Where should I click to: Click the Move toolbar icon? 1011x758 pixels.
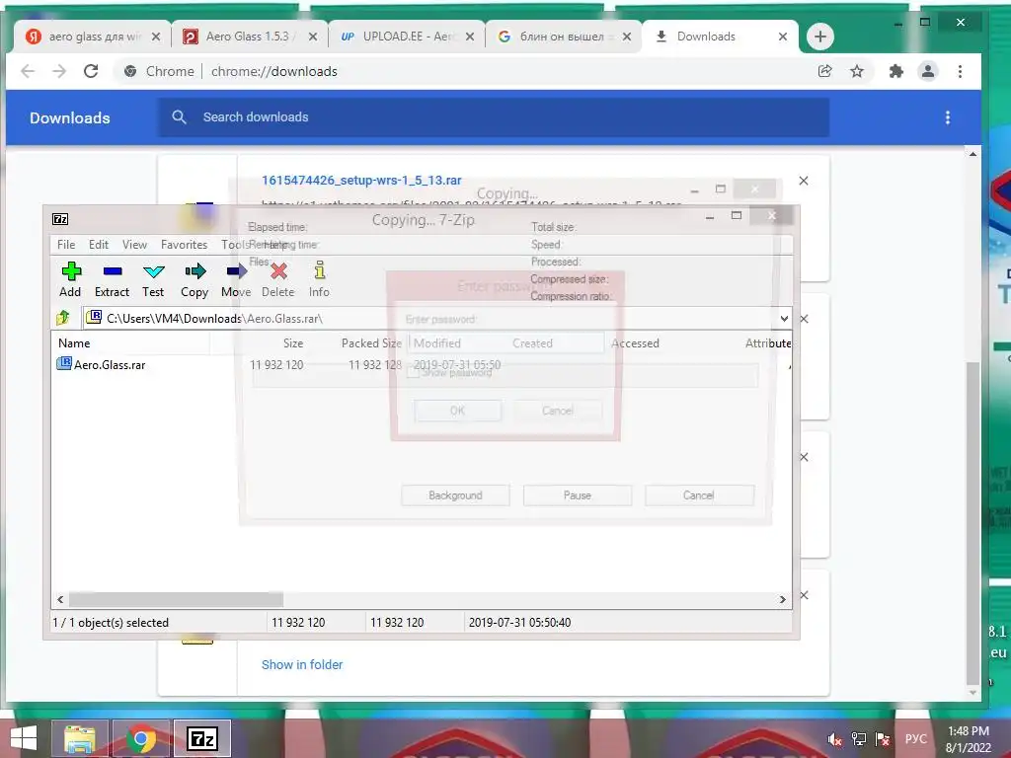(x=236, y=279)
